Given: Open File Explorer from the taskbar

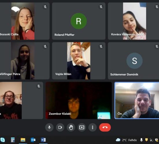Looking at the screenshot, I should click(23, 140).
